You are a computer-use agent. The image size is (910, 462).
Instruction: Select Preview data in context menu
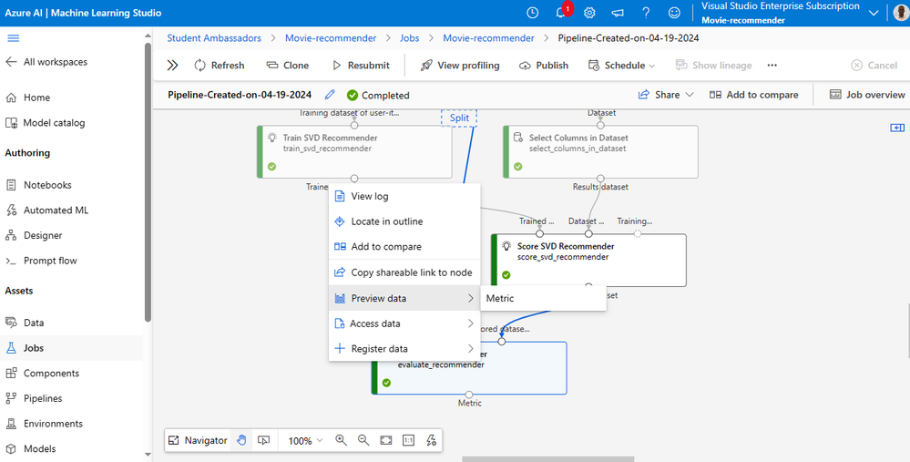click(404, 298)
